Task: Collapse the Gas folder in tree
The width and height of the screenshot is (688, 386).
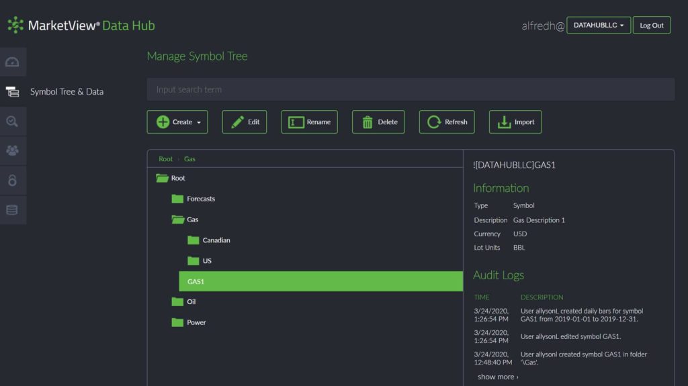Action: (178, 220)
